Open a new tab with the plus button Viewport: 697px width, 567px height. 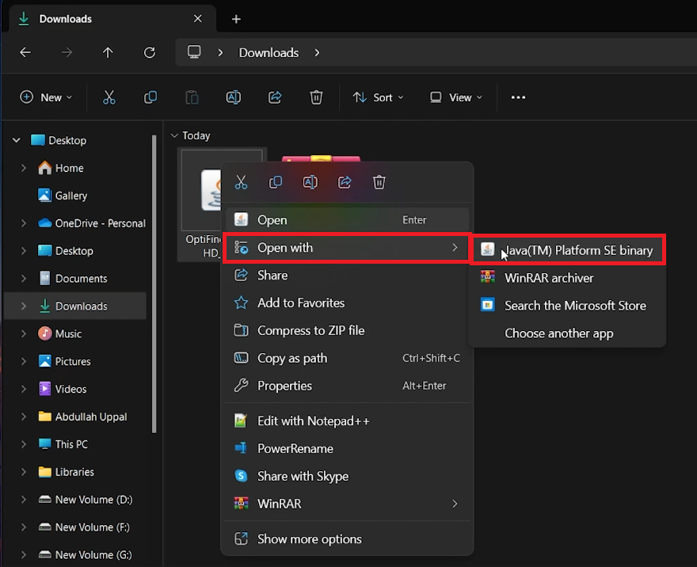click(x=237, y=19)
